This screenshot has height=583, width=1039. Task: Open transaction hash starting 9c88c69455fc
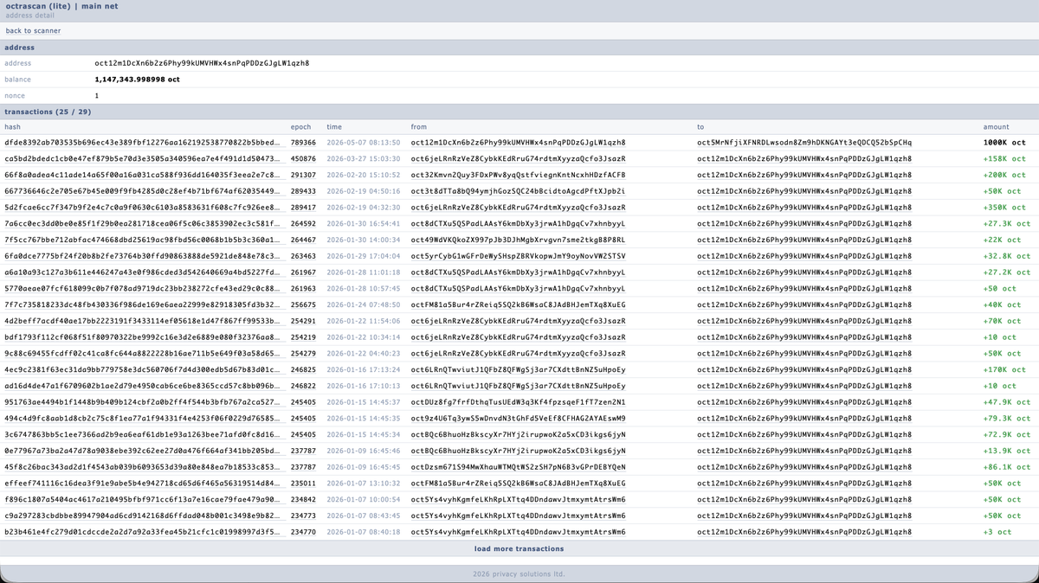point(143,354)
